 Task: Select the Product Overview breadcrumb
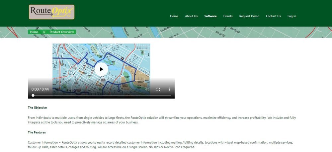click(x=61, y=32)
